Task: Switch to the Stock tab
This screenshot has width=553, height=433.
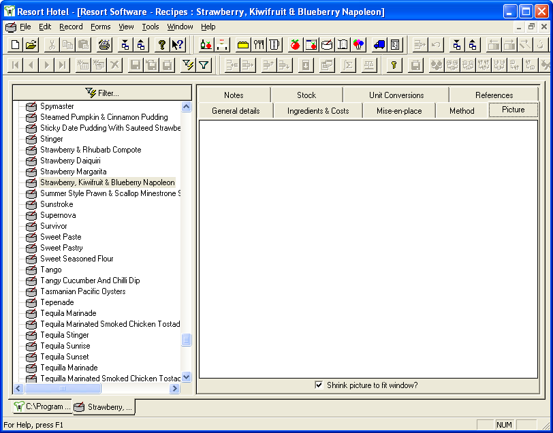Action: 306,95
